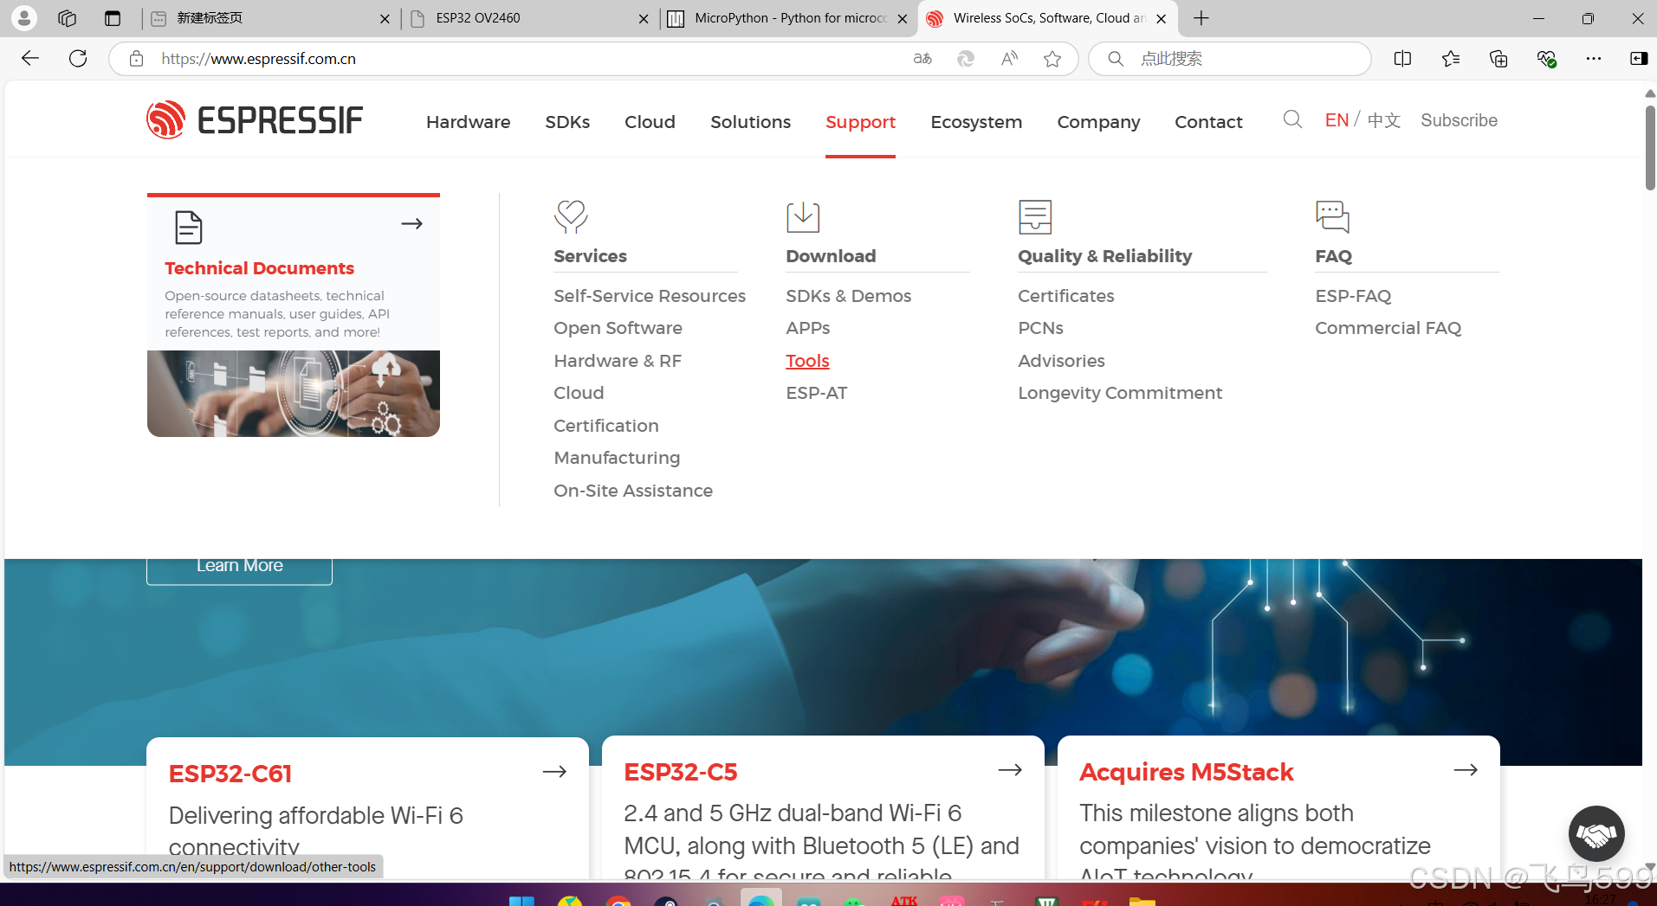Open the handshake chat widget button
The width and height of the screenshot is (1657, 906).
[1596, 834]
